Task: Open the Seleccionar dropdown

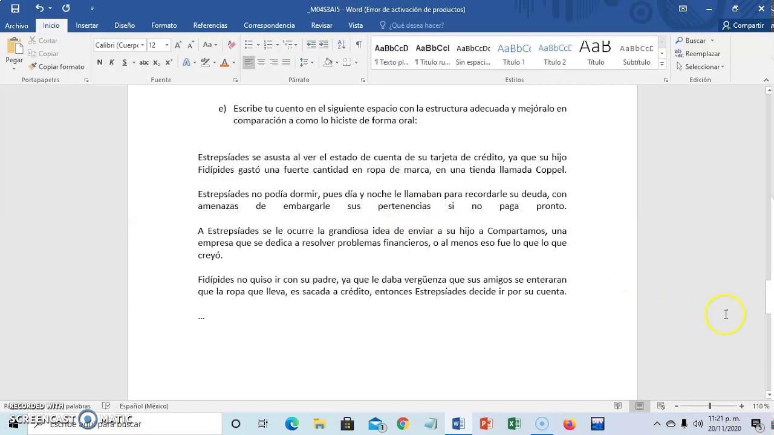Action: (700, 66)
